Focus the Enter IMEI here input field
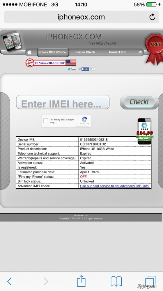 tap(63, 102)
